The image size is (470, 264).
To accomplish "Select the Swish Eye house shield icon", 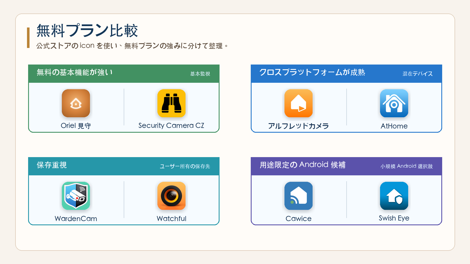I will coord(394,196).
